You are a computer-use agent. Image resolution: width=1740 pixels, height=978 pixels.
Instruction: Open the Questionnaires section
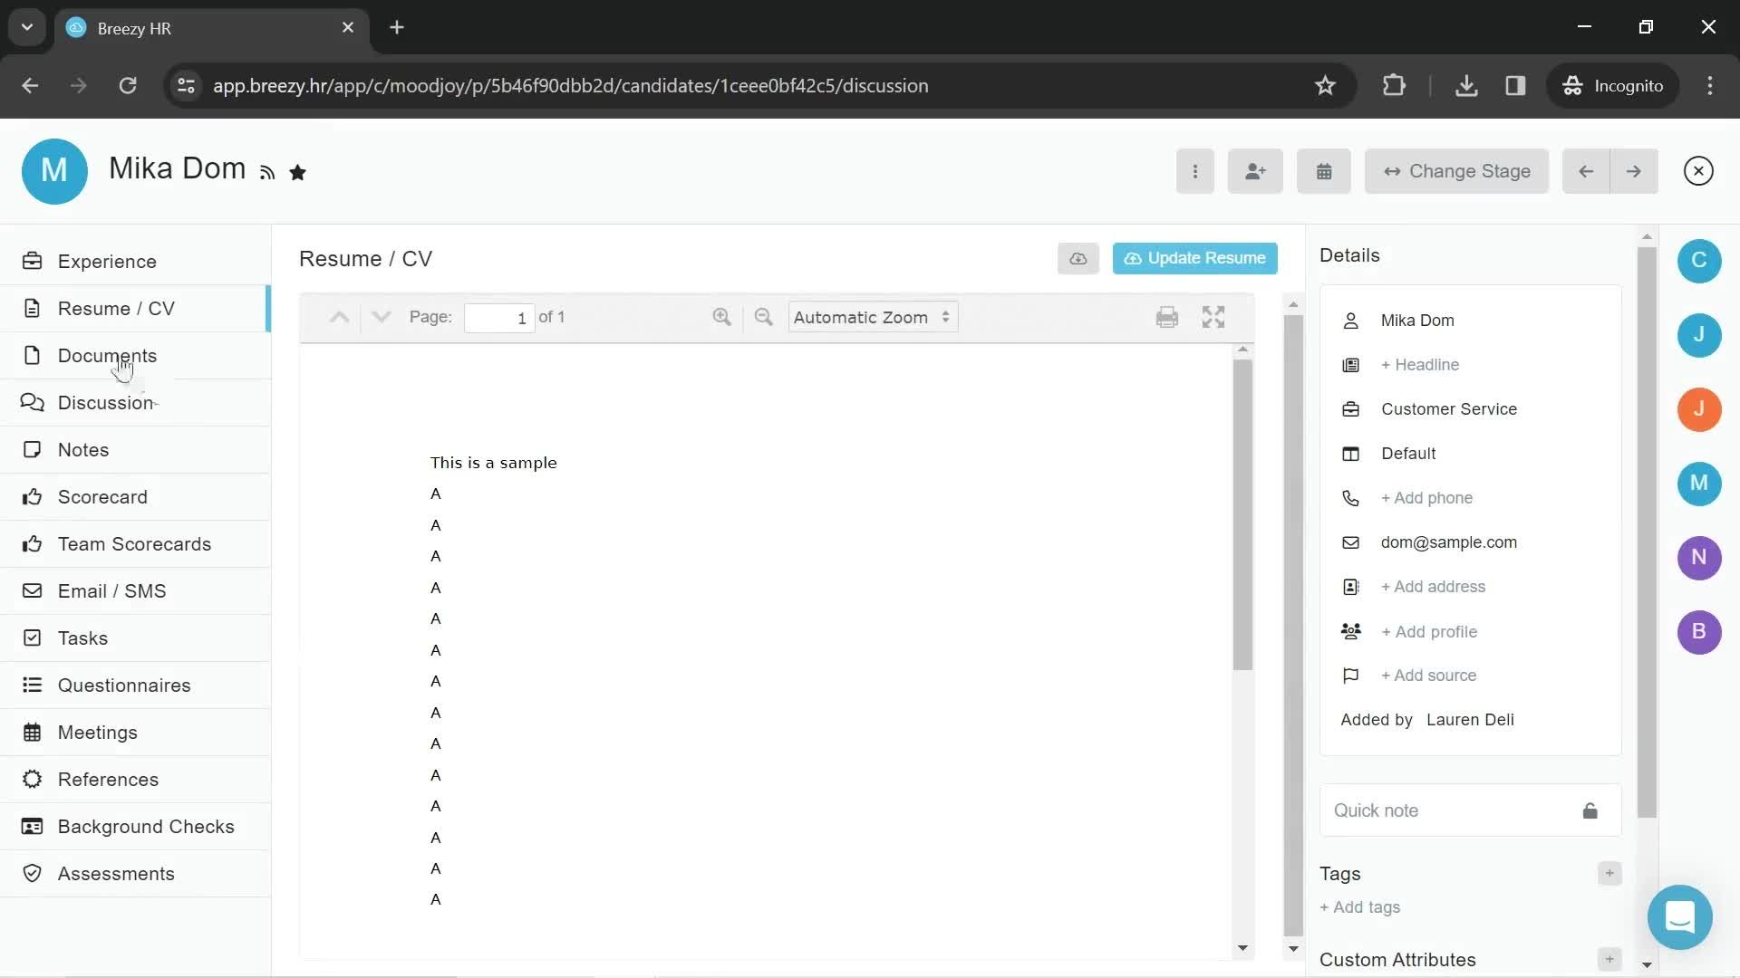click(x=136, y=686)
